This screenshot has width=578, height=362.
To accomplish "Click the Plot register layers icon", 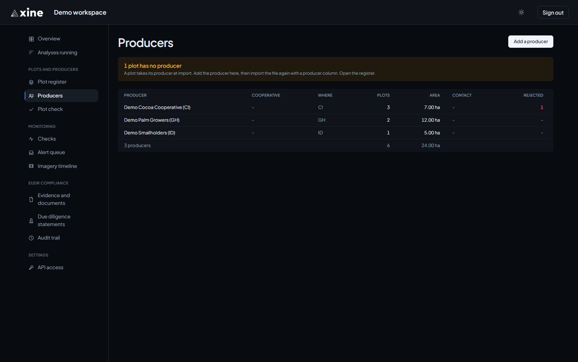I will pos(31,82).
